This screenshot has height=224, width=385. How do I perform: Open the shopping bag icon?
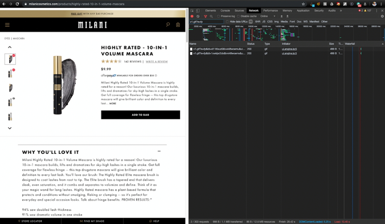click(x=178, y=25)
